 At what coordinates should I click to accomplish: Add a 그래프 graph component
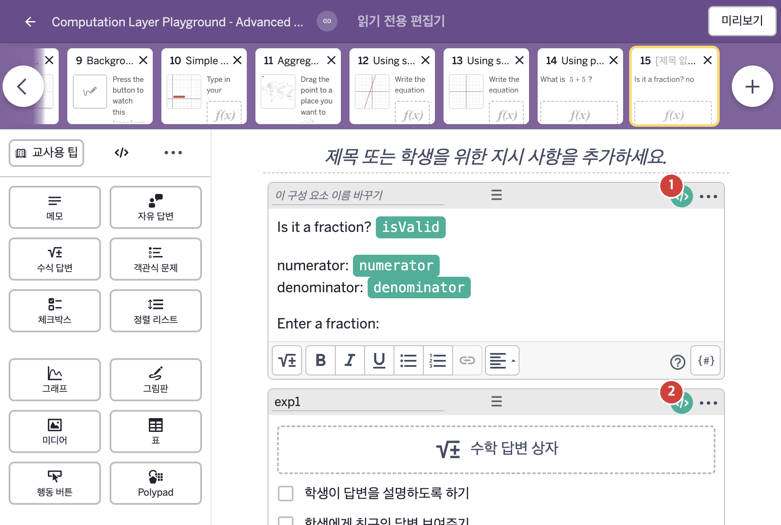tap(55, 380)
